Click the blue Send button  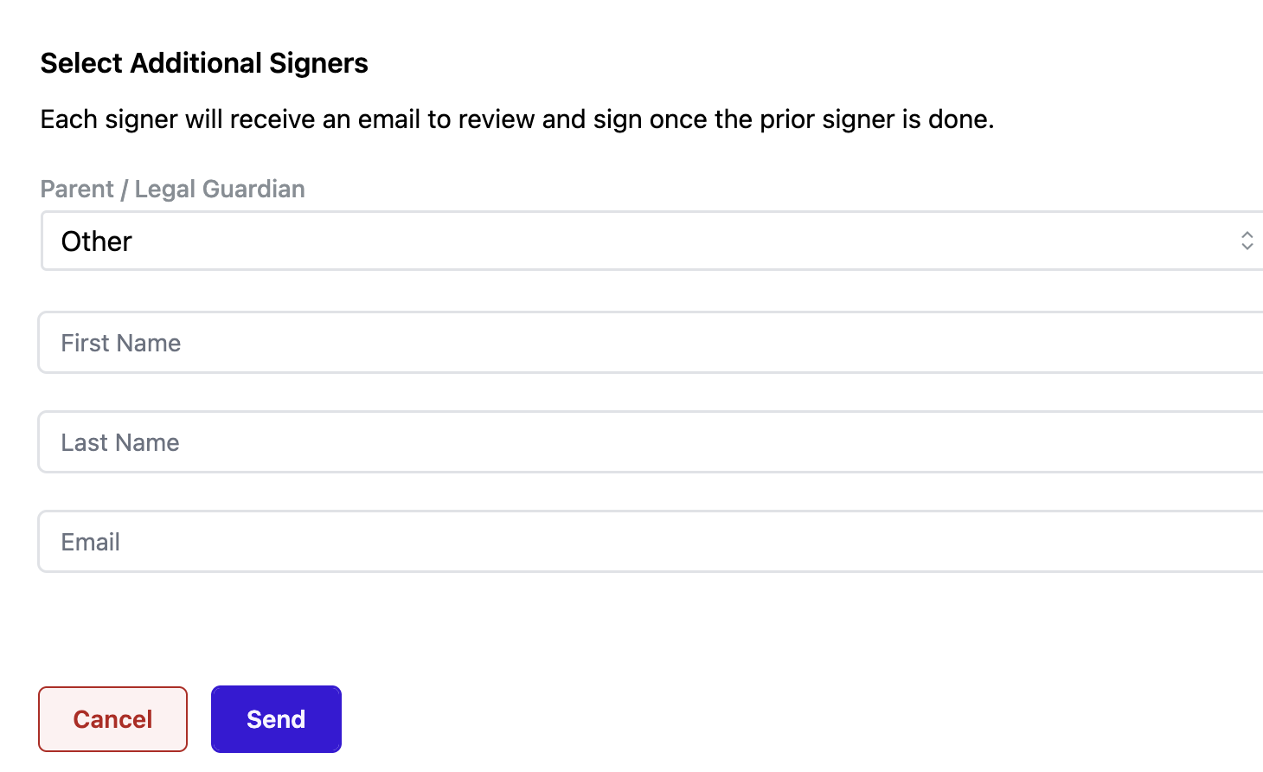pyautogui.click(x=276, y=719)
